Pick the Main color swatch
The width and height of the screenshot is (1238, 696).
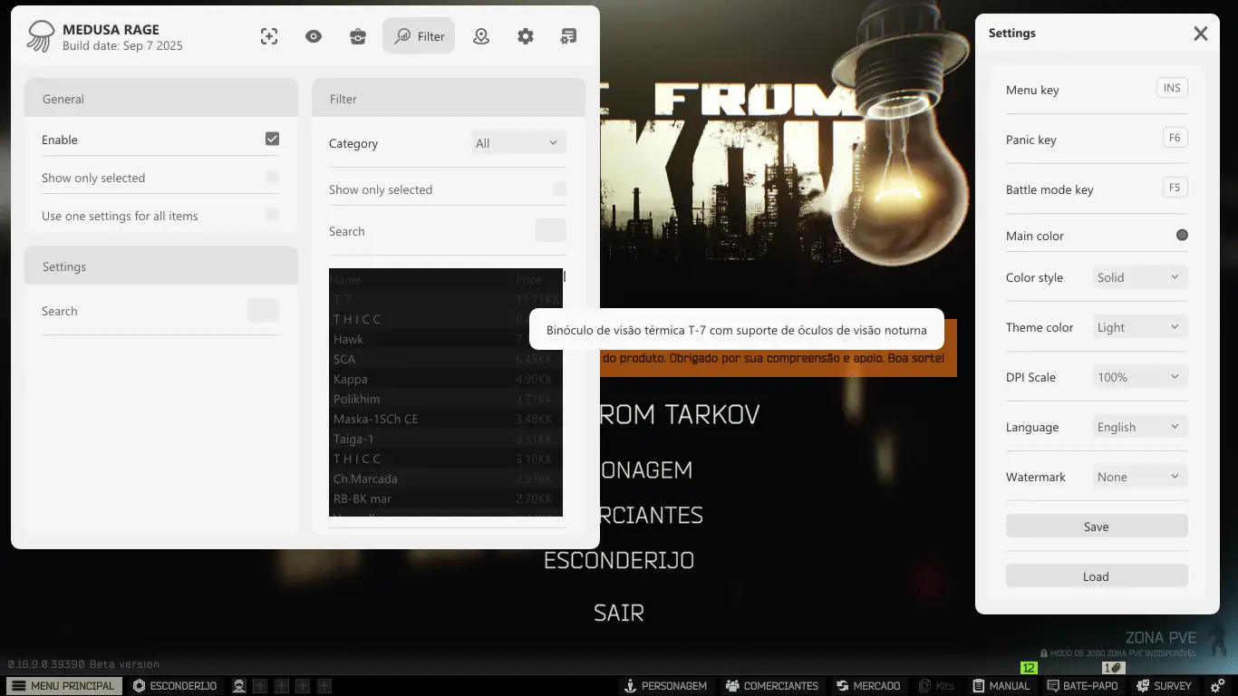pos(1182,236)
